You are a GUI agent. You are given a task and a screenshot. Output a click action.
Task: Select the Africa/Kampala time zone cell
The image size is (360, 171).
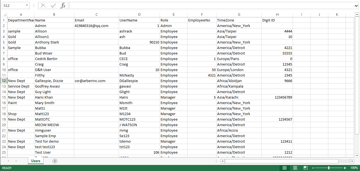(x=239, y=86)
